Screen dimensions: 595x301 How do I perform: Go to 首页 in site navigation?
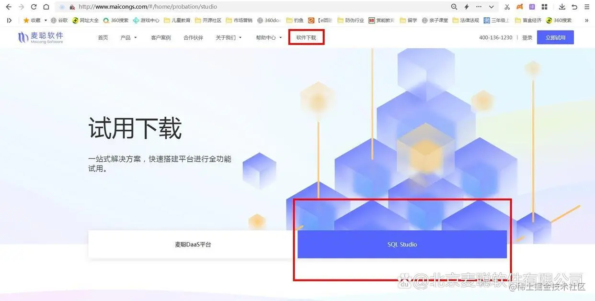(103, 37)
